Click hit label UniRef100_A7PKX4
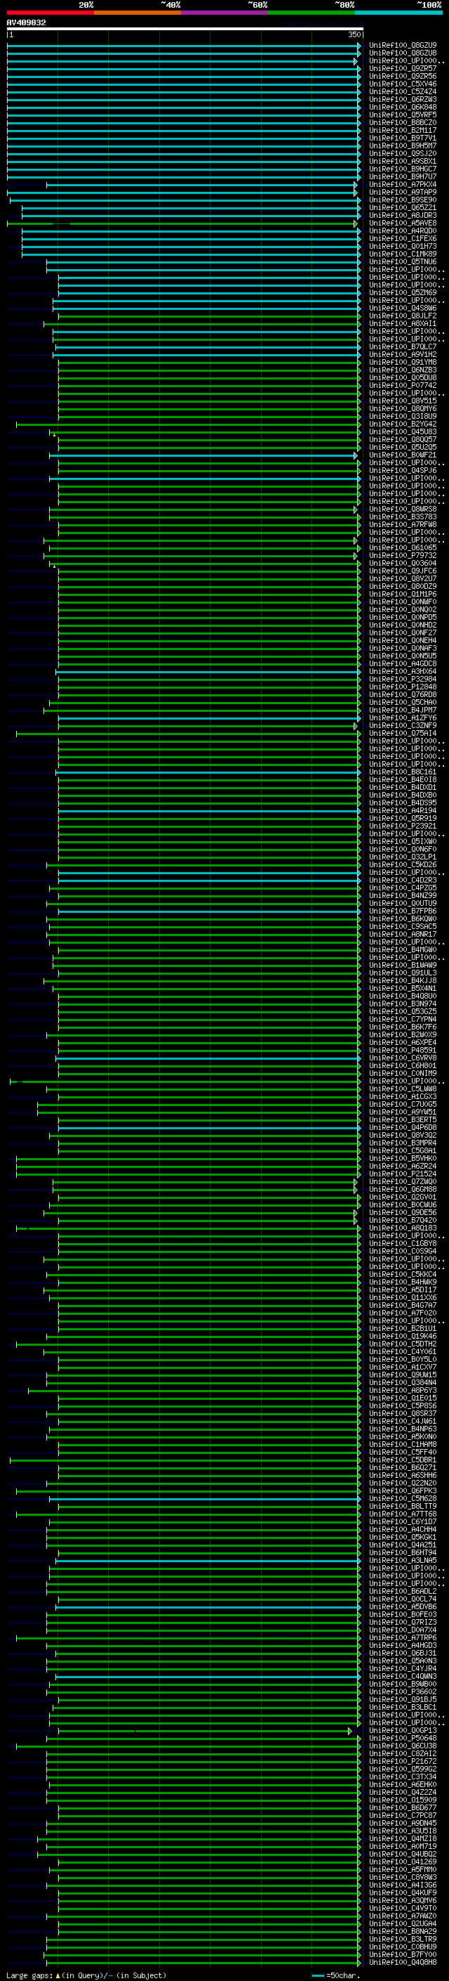449x1981 pixels. [402, 185]
